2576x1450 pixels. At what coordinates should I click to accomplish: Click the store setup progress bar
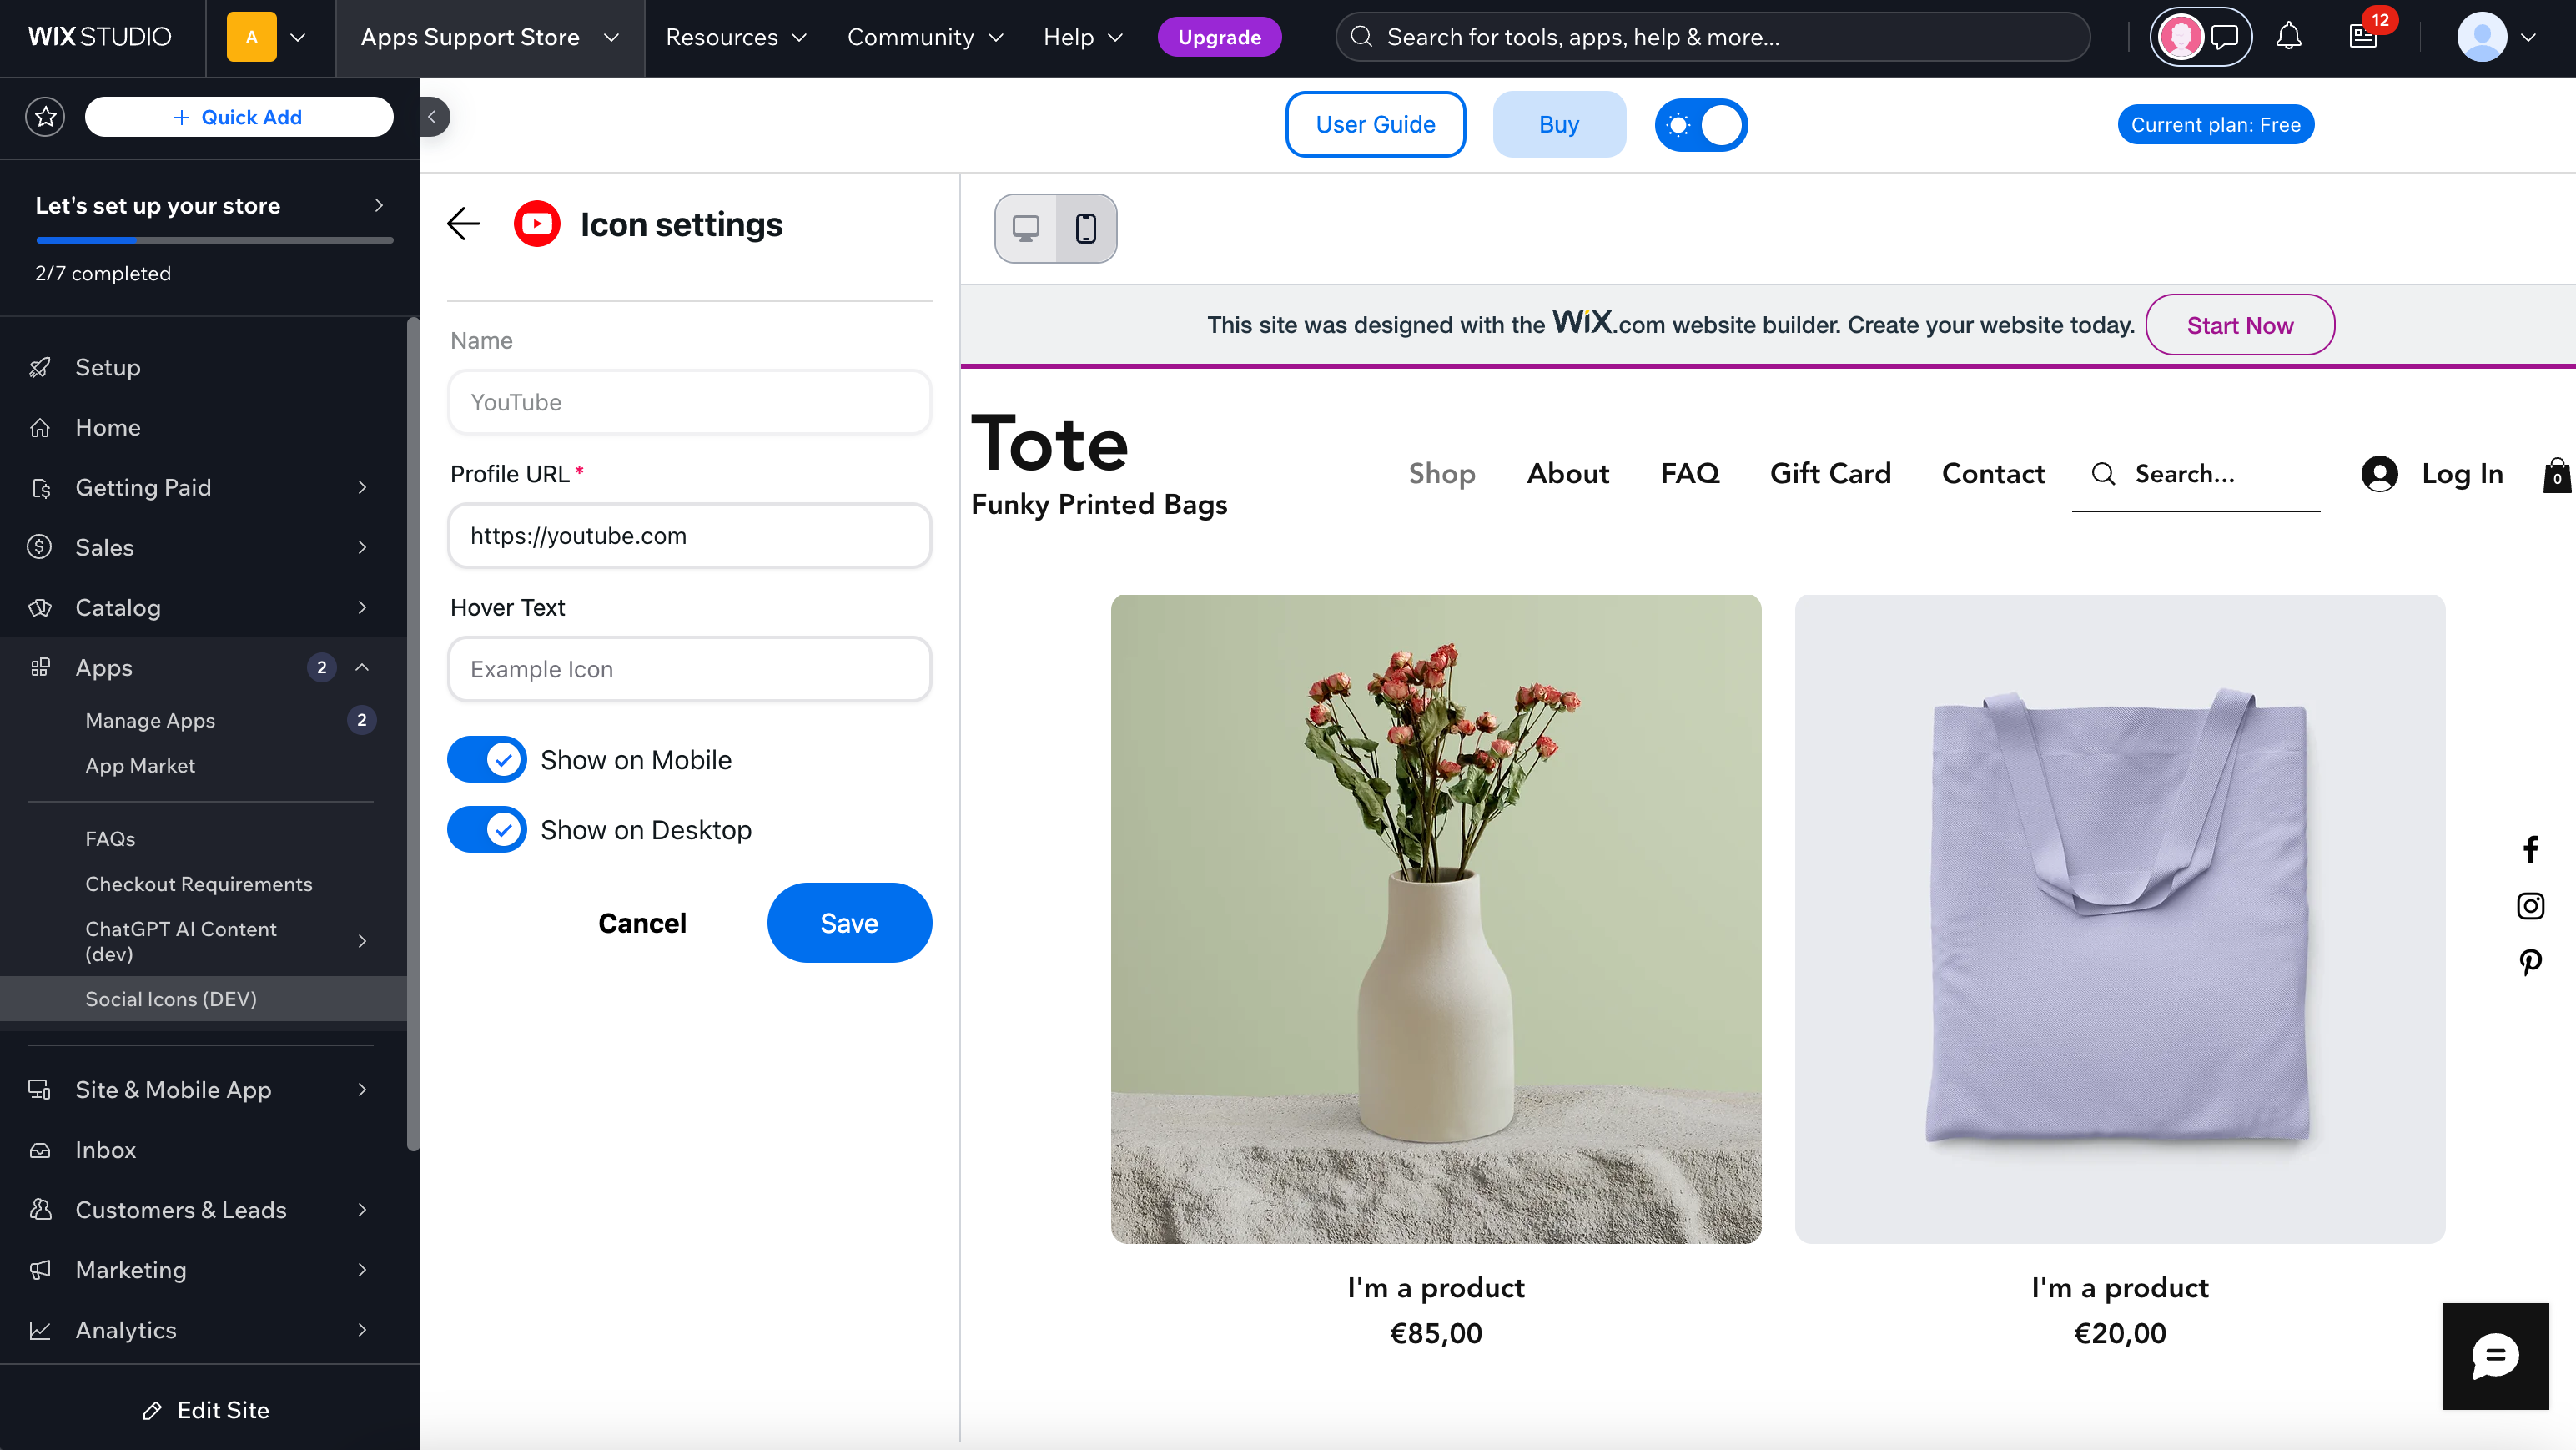(215, 241)
